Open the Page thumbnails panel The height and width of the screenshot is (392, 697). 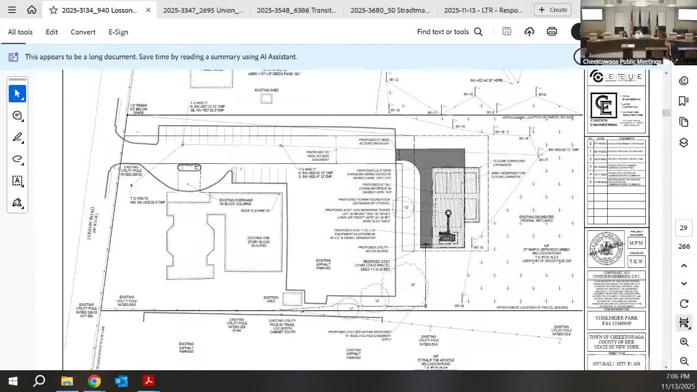684,122
